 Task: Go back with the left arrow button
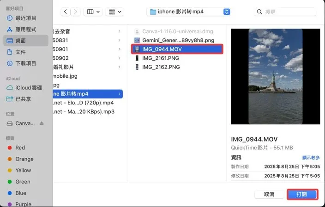tap(66, 12)
